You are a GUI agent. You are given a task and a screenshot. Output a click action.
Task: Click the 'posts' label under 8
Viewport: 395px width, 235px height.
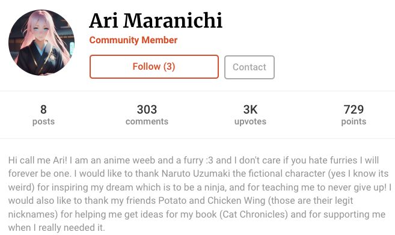(x=43, y=121)
